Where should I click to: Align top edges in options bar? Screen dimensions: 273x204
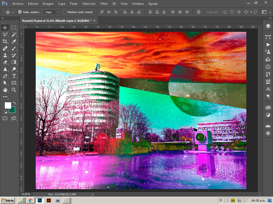[102, 12]
